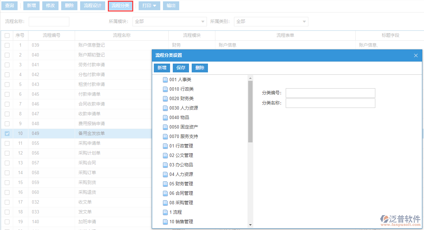Click the document icon beside 08 采购管理
The width and height of the screenshot is (424, 230).
click(165, 203)
